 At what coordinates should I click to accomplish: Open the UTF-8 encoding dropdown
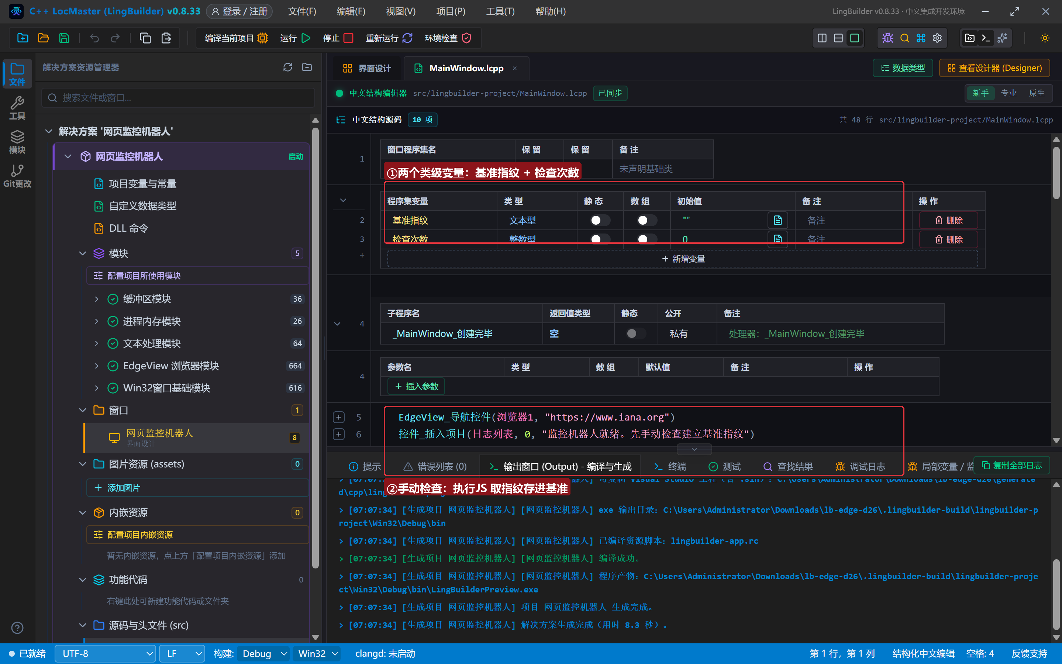pos(105,653)
